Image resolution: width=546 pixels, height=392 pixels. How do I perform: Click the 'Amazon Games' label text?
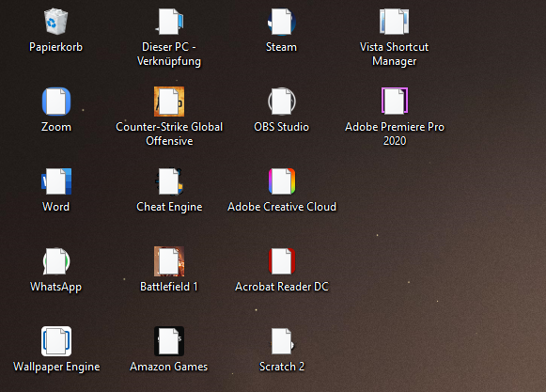point(169,367)
